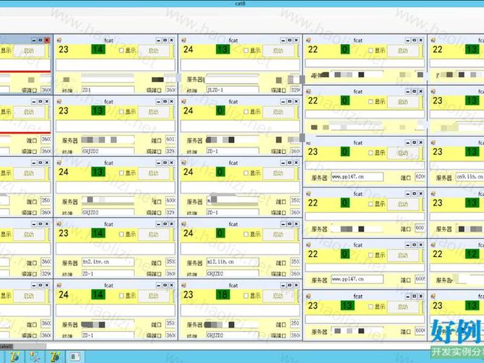Click the server field fn2.ihv.cn
The width and height of the screenshot is (484, 363).
click(108, 262)
